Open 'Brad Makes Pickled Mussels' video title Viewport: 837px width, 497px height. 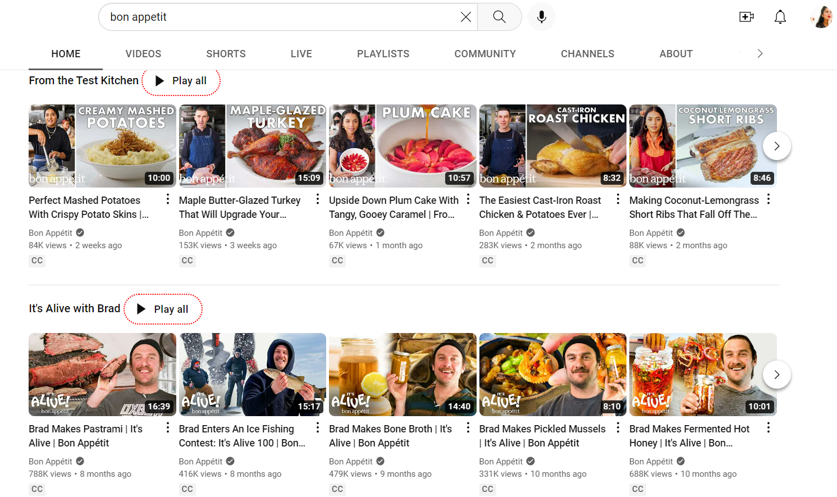click(542, 436)
